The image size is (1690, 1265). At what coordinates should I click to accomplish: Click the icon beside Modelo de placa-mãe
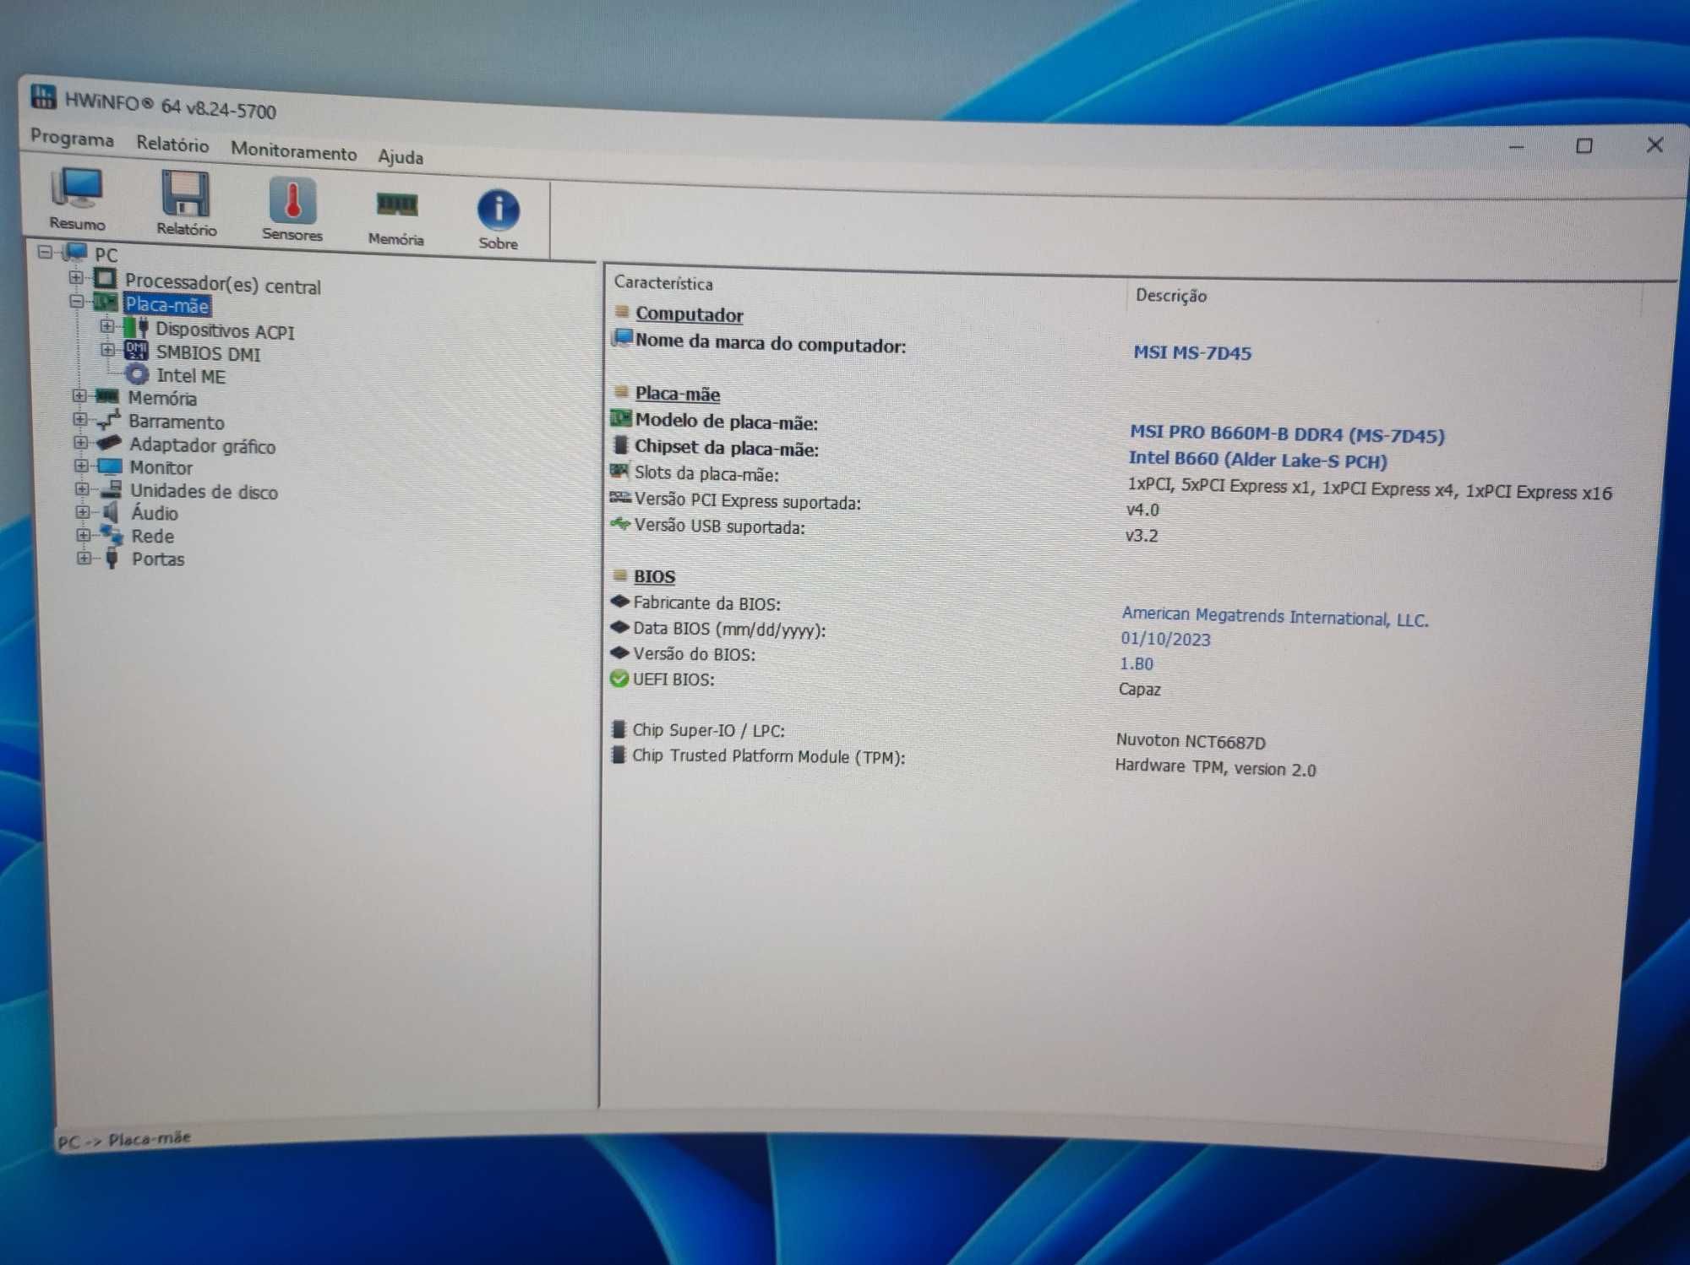621,418
